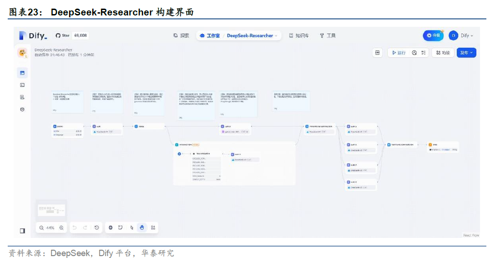Click the app emoji icon in sidebar
The image size is (490, 262).
pyautogui.click(x=22, y=53)
